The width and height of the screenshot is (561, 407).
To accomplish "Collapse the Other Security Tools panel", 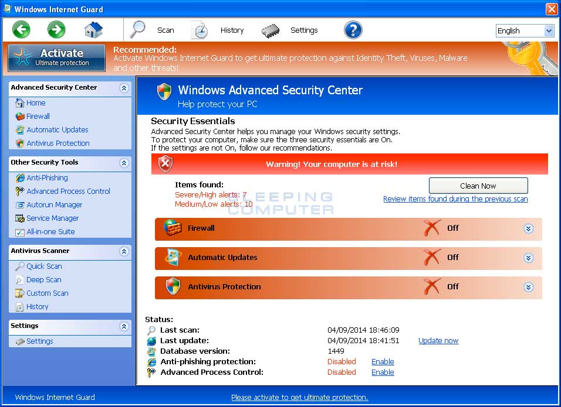I will pos(123,163).
